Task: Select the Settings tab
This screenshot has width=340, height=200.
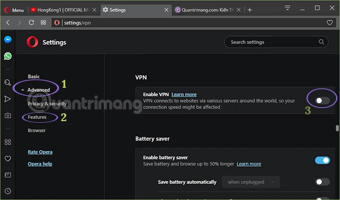Action: tap(136, 10)
